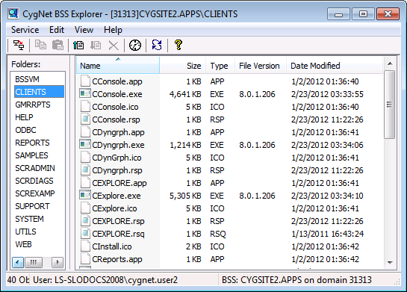Open the View menu
Image resolution: width=407 pixels, height=292 pixels.
84,30
